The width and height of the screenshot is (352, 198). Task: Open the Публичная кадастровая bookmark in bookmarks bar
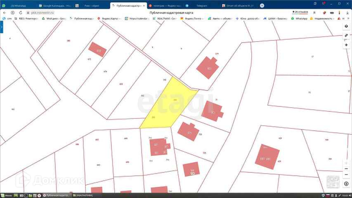(x=82, y=19)
